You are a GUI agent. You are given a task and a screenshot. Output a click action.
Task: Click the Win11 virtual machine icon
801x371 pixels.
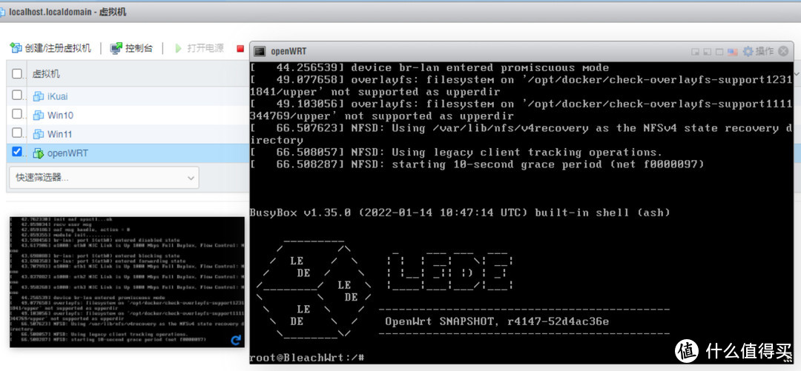click(39, 134)
